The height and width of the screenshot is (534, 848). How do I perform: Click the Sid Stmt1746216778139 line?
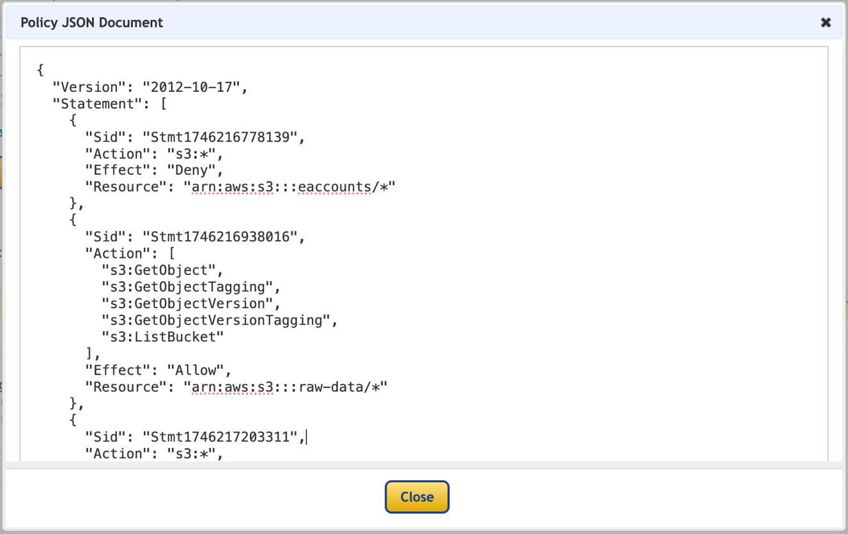pos(196,137)
